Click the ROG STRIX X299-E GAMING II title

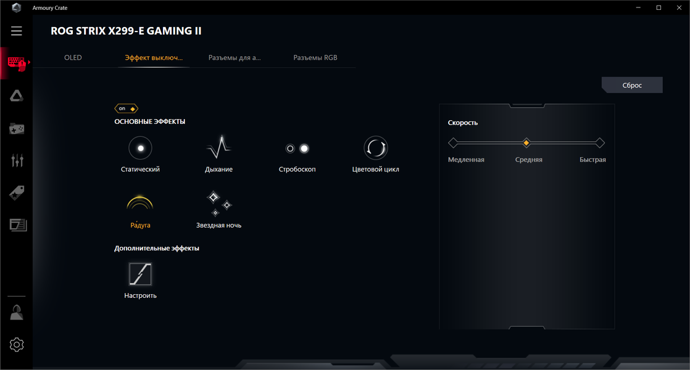pyautogui.click(x=126, y=31)
